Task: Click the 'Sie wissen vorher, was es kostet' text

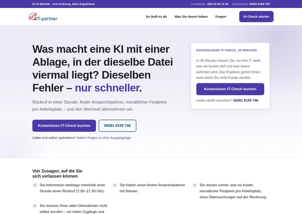Action: coord(233,191)
